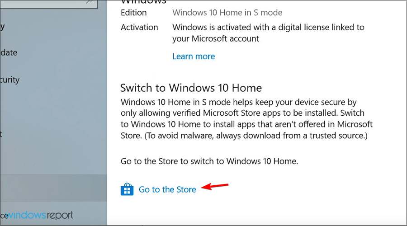
Task: Click the red arrow annotation
Action: [x=215, y=186]
